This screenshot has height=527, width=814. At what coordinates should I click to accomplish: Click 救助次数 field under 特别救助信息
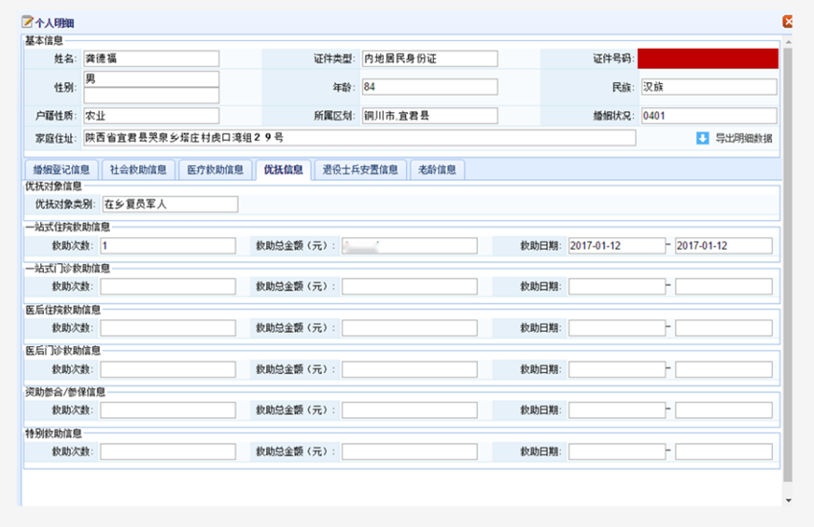168,451
